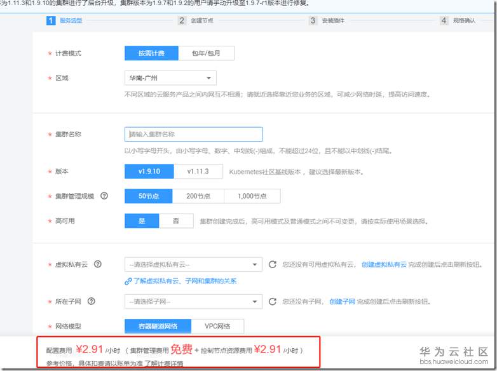497x371 pixels.
Task: Choose 50节点 cluster scale
Action: (x=148, y=196)
